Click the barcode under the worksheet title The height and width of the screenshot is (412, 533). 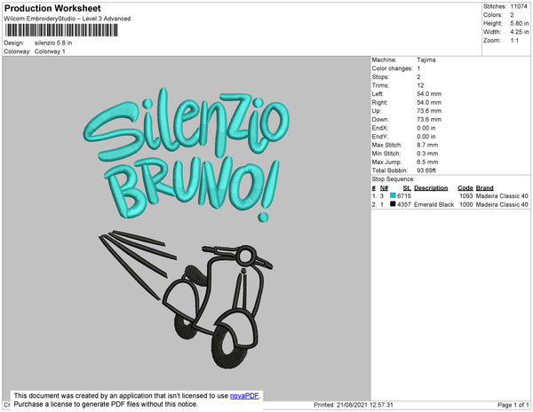coord(61,30)
